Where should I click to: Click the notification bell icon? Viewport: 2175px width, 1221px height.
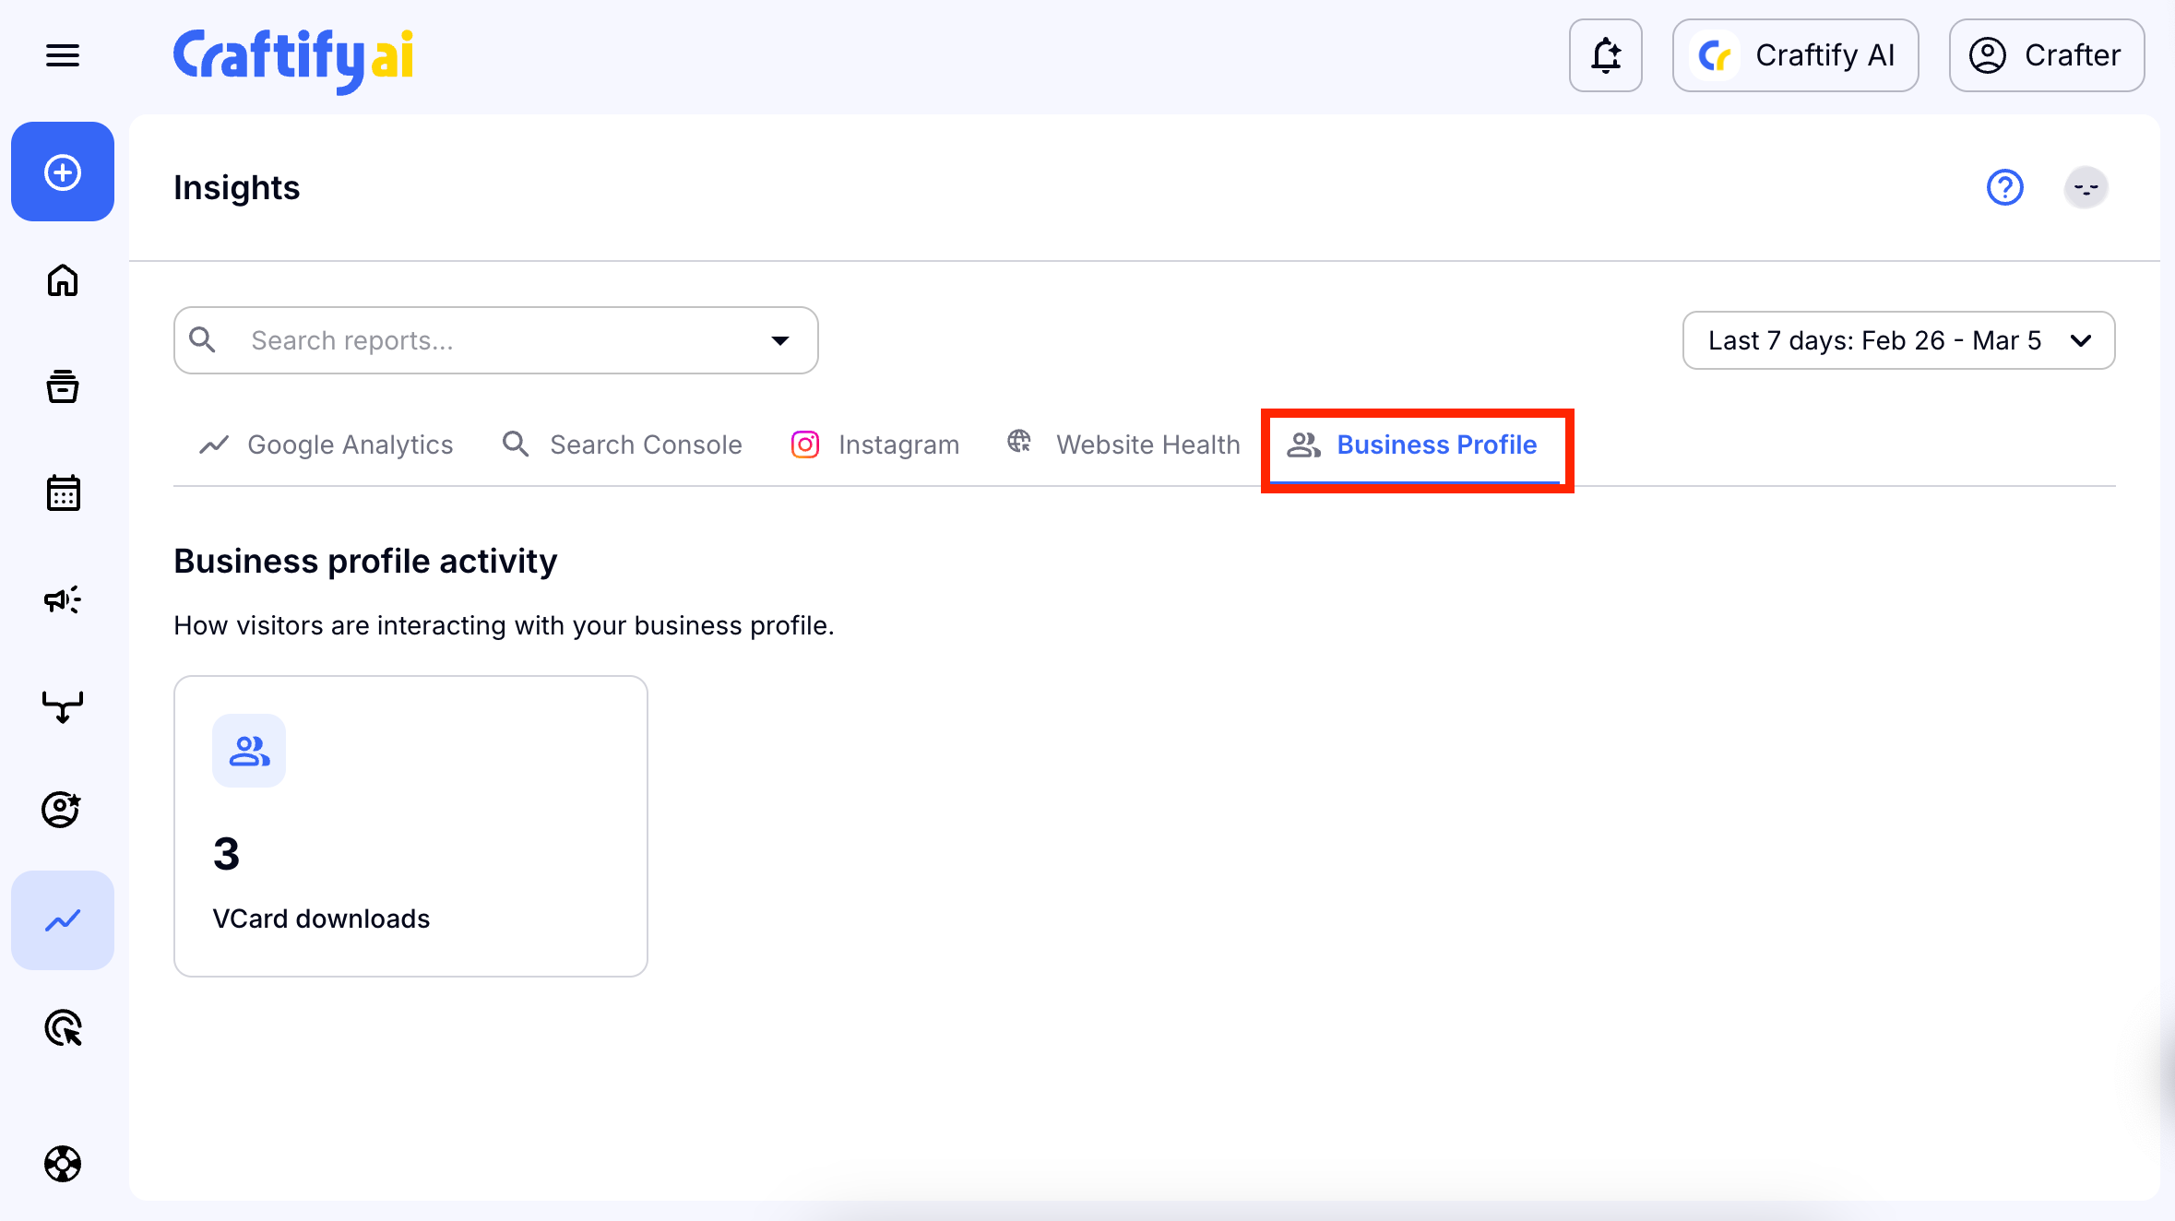(1605, 55)
